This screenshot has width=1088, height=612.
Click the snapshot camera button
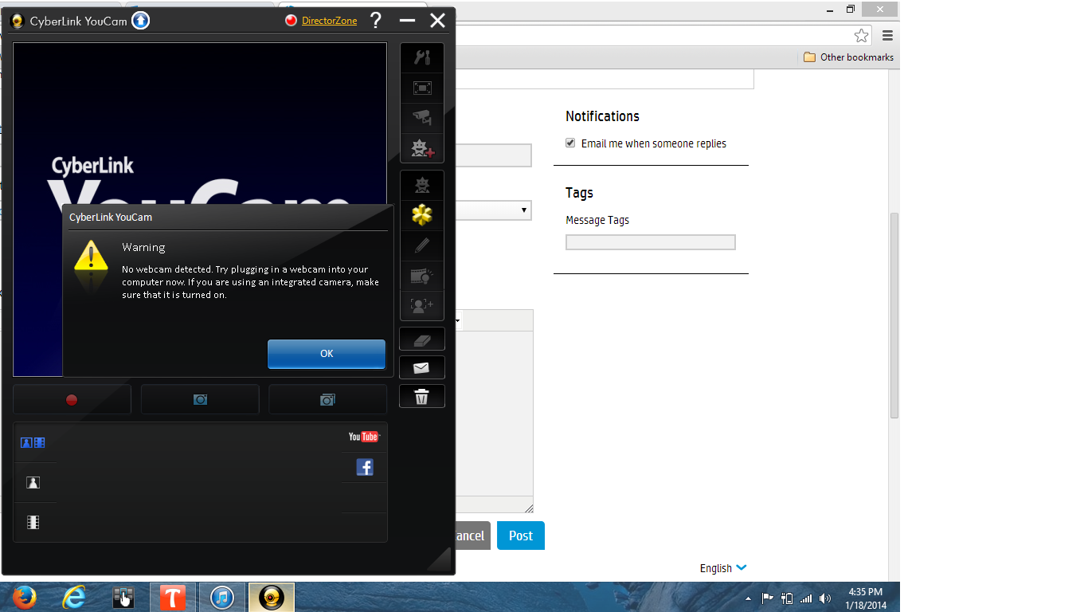coord(200,399)
